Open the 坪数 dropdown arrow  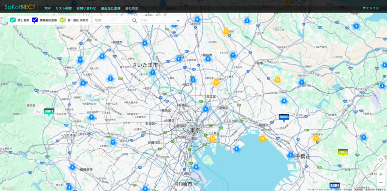pos(178,21)
